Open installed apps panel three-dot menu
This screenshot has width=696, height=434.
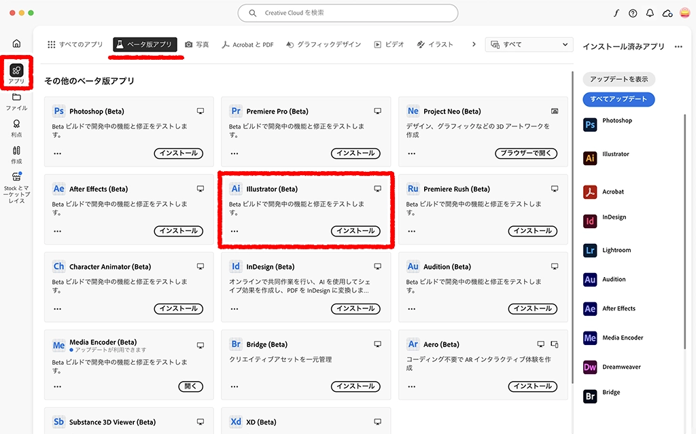[x=678, y=47]
